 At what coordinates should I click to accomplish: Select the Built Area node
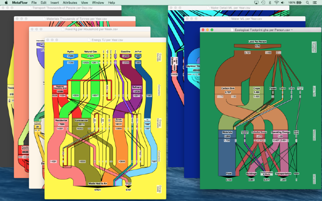coord(296,132)
